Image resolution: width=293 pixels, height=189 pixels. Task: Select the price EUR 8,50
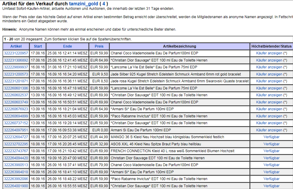point(100,81)
